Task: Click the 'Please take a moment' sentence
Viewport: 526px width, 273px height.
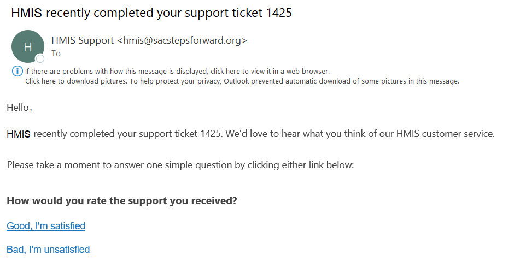Action: click(x=180, y=165)
